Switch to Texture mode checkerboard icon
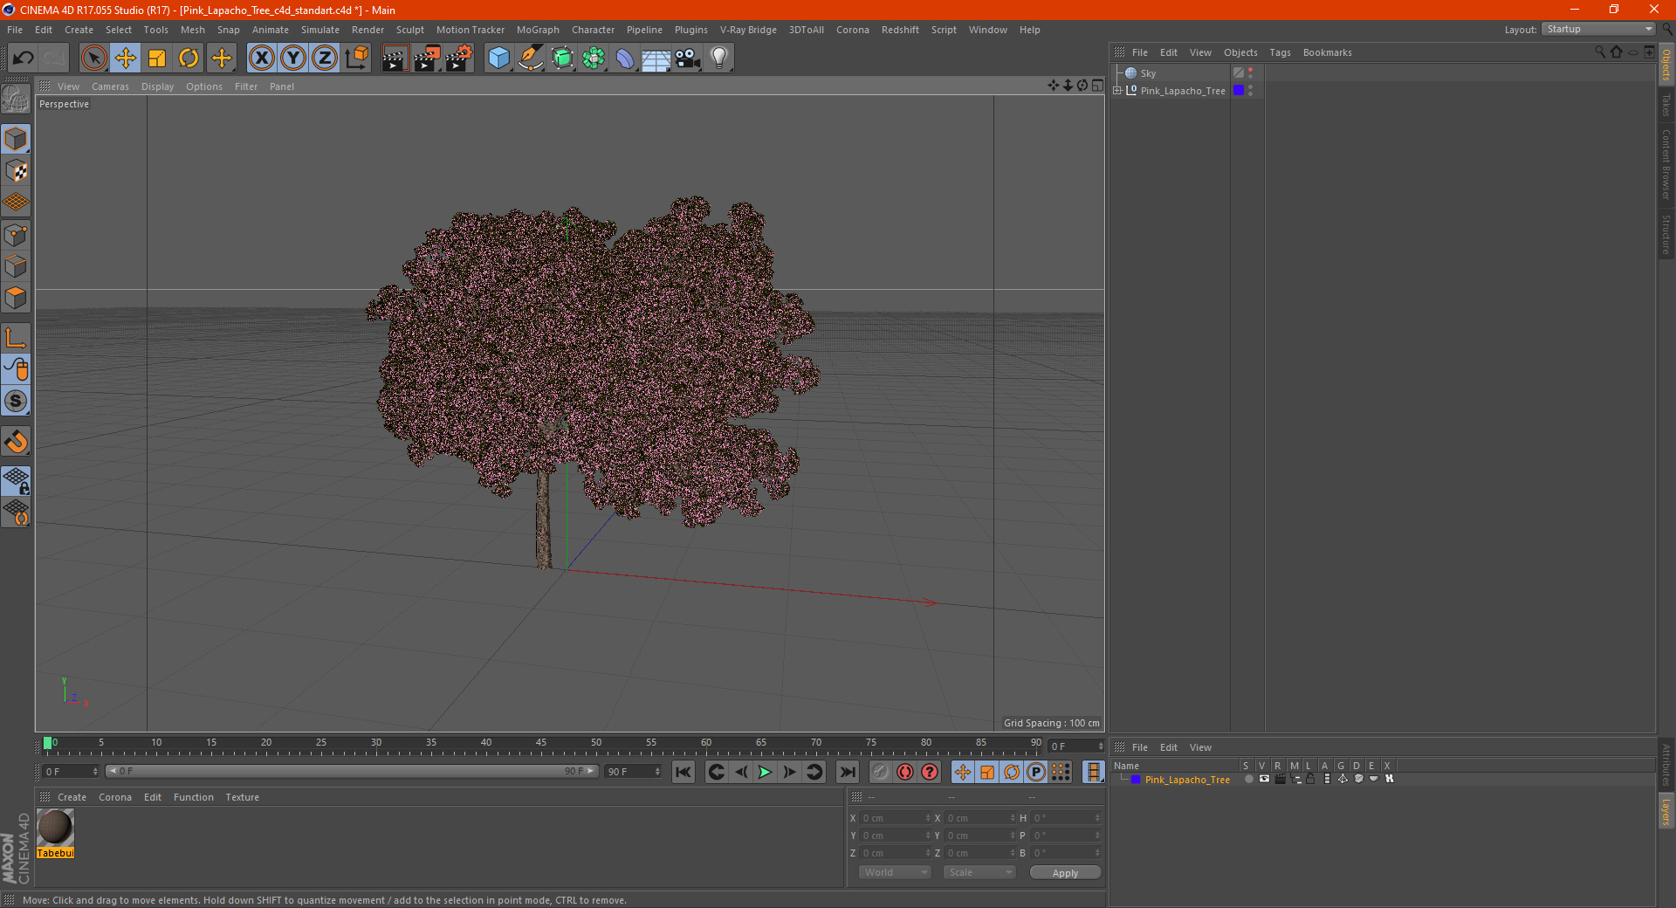Viewport: 1676px width, 908px height. pos(16,171)
